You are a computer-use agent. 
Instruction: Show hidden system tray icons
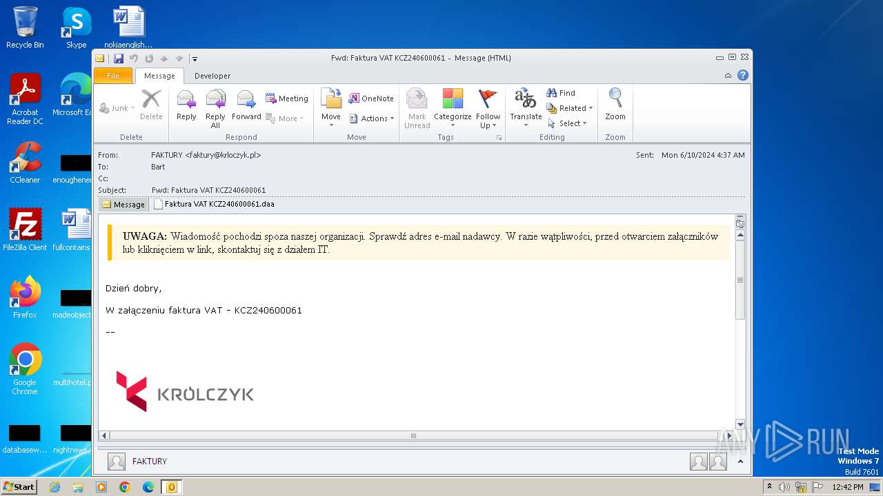(769, 487)
